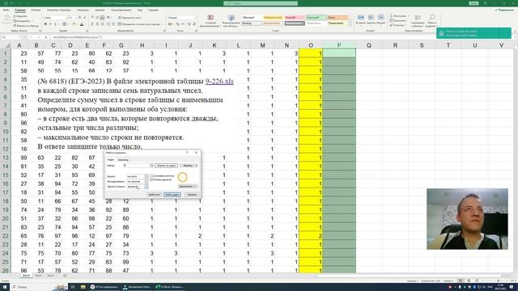This screenshot has width=518, height=291.
Task: Click the Format Painter icon
Action: click(x=15, y=26)
